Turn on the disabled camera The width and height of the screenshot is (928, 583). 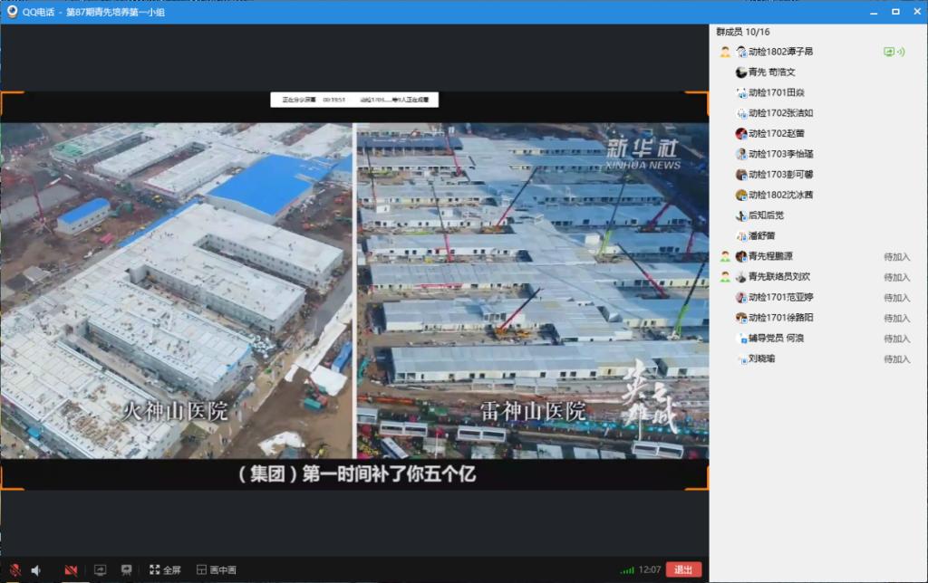(71, 570)
